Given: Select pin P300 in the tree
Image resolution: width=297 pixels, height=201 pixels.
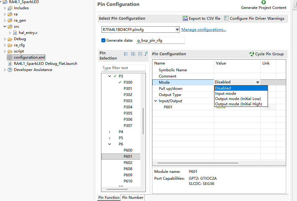Looking at the screenshot, I should (x=128, y=82).
